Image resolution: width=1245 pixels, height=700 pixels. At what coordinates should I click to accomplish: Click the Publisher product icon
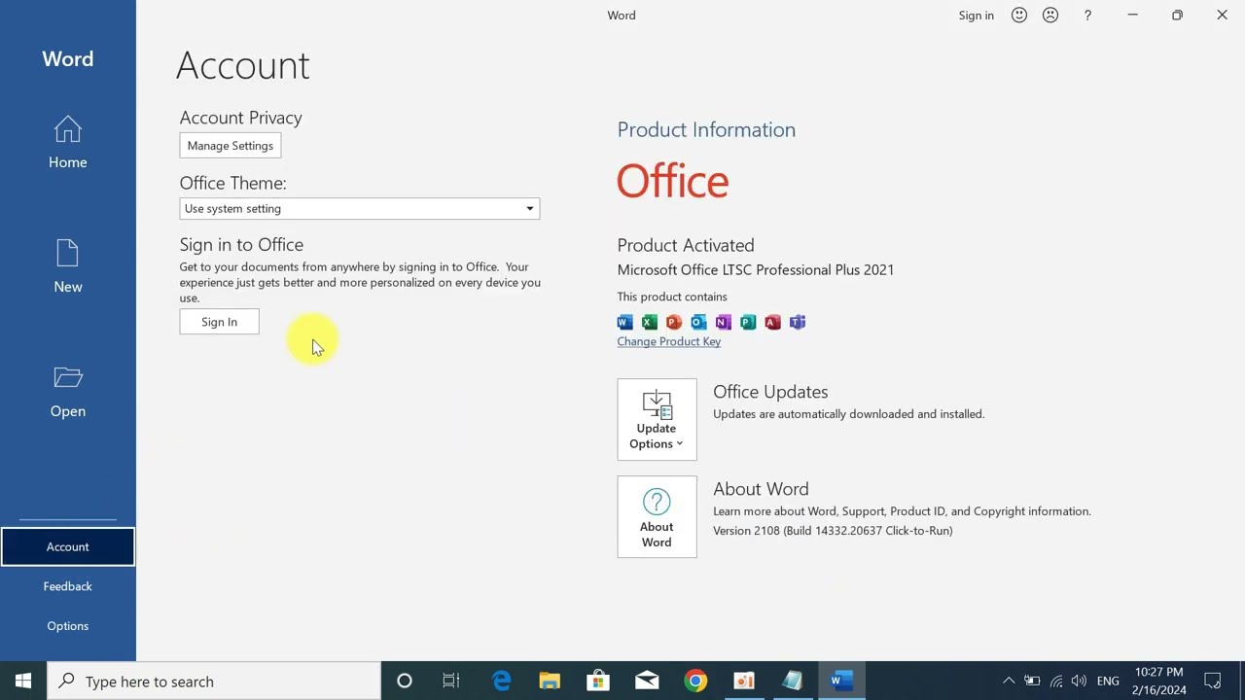pos(748,322)
